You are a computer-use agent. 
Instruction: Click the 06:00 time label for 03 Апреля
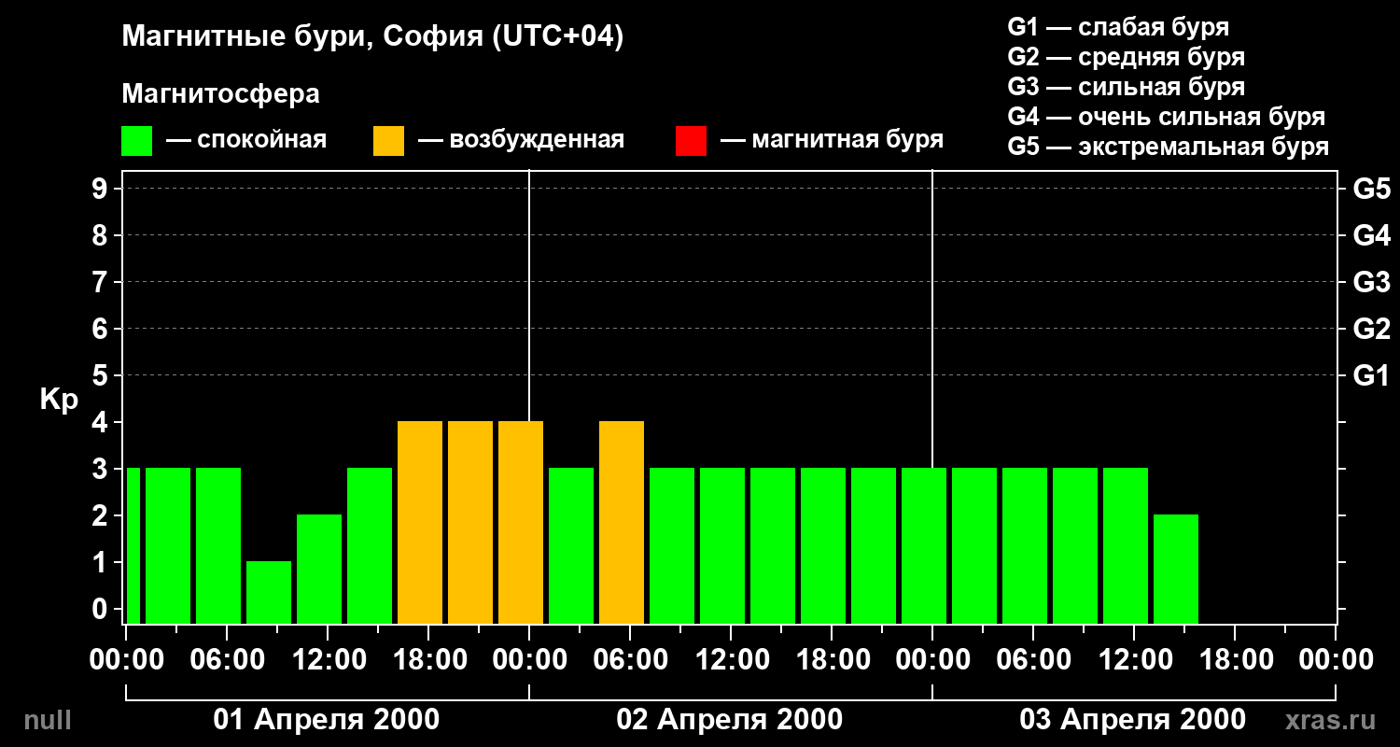coord(1033,659)
